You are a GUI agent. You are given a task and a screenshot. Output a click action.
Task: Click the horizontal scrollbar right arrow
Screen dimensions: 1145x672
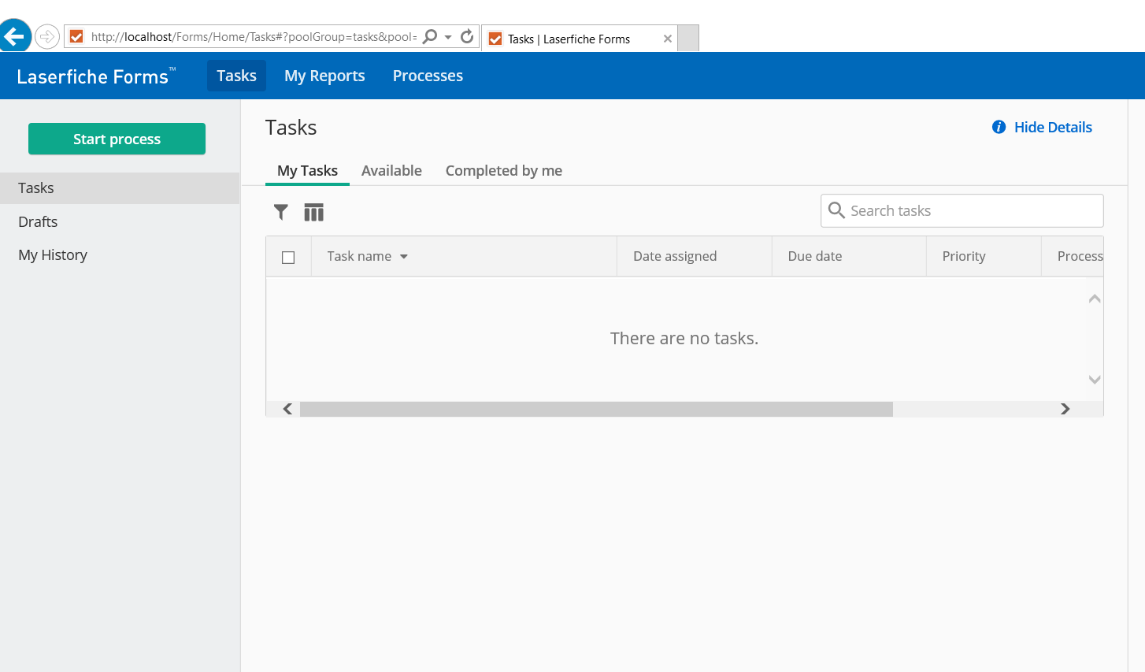coord(1065,409)
